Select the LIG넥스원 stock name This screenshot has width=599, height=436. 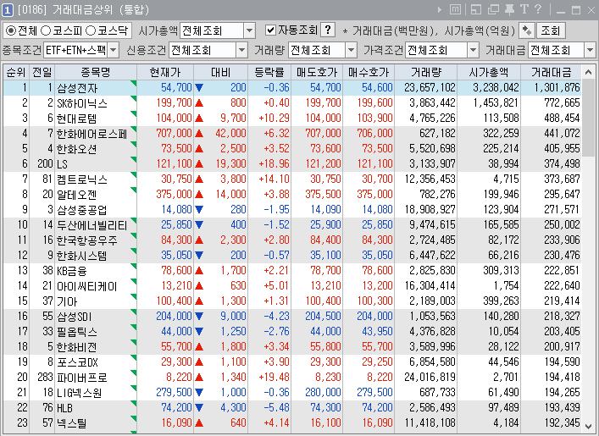tap(80, 393)
